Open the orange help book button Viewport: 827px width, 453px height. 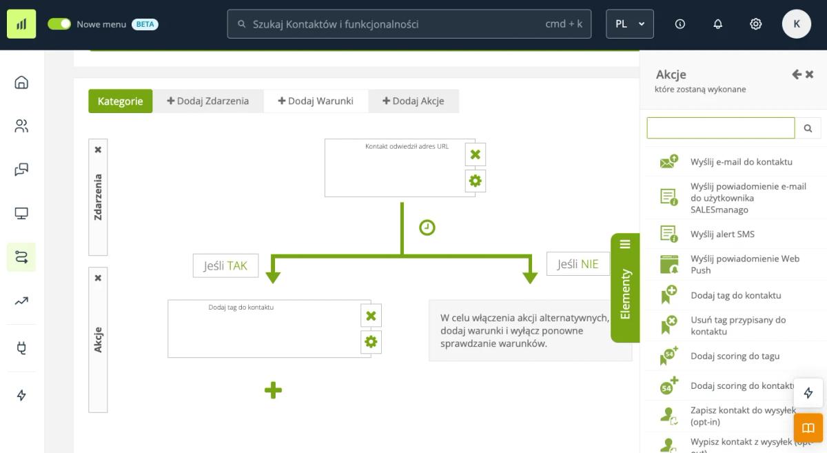pyautogui.click(x=808, y=428)
